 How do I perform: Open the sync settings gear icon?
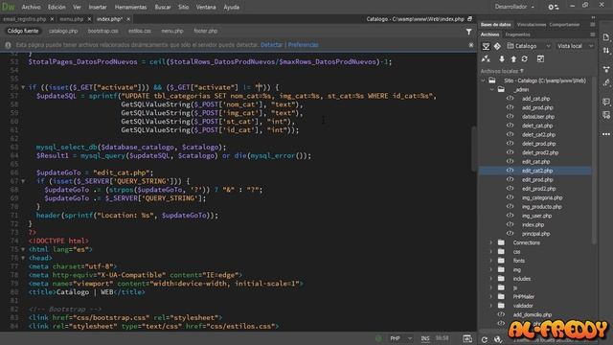553,7
